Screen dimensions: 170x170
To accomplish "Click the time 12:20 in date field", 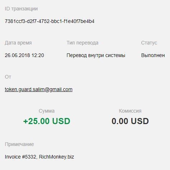I will click(38, 55).
